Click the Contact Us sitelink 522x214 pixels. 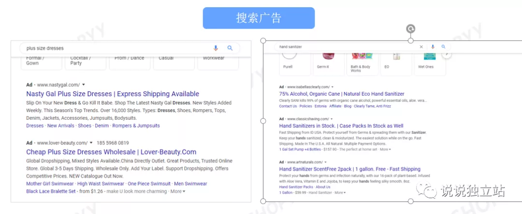point(288,106)
